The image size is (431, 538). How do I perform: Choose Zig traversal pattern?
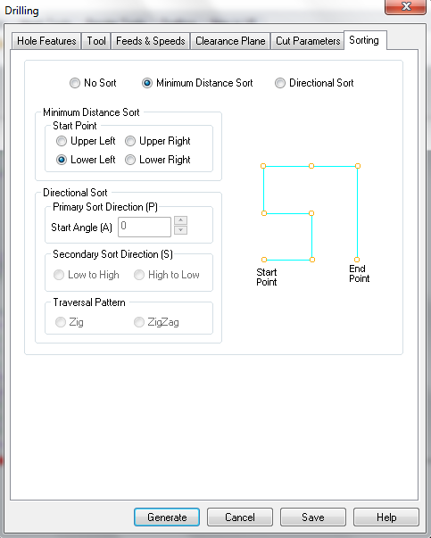click(x=61, y=322)
